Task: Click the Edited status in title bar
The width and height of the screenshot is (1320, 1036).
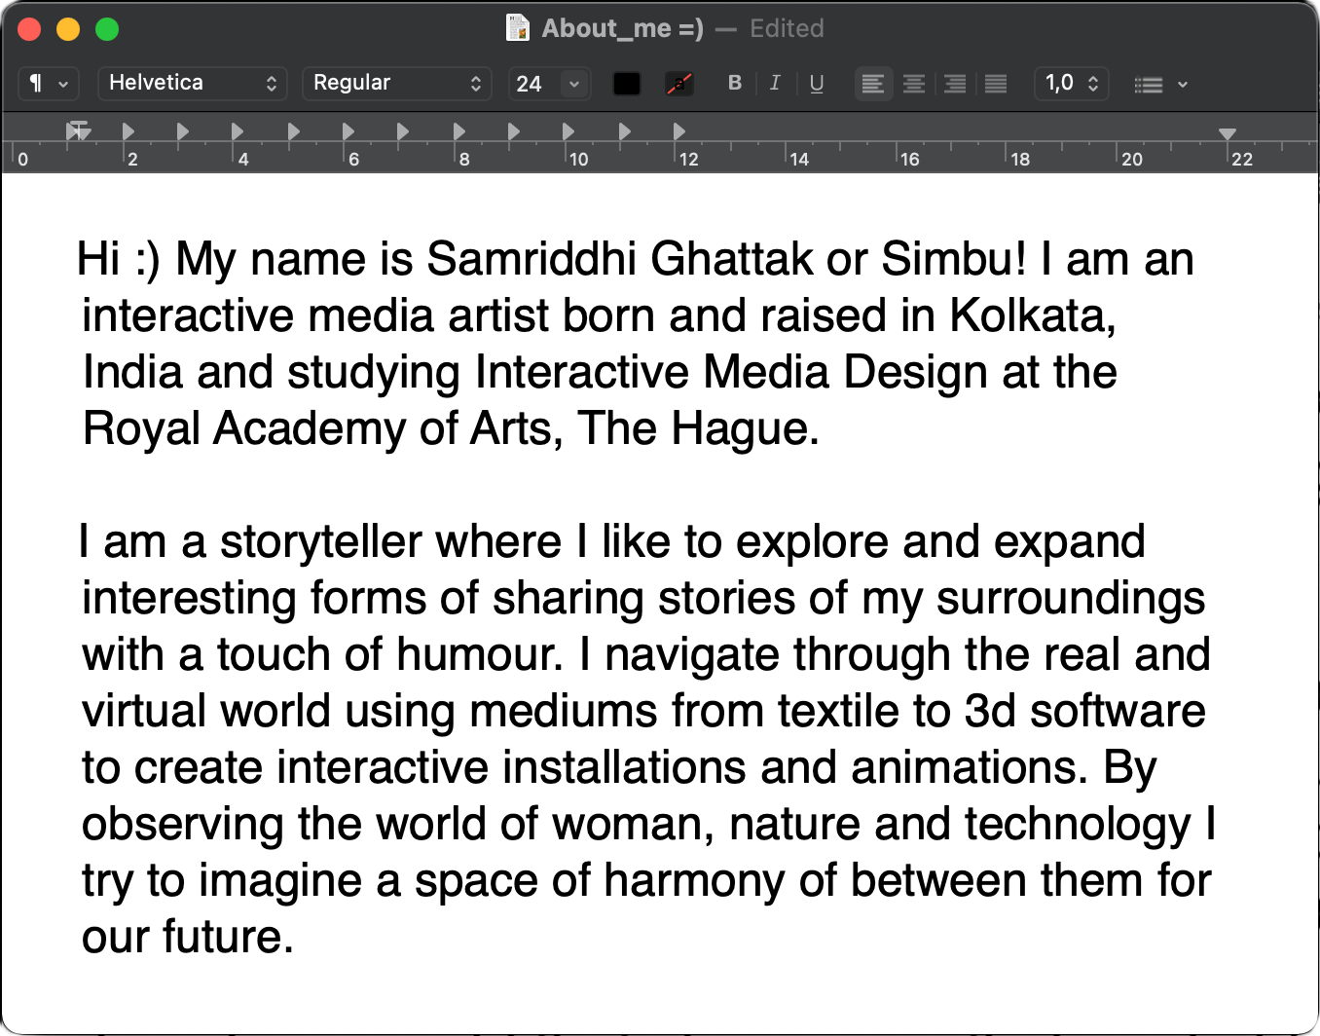Action: click(x=787, y=28)
